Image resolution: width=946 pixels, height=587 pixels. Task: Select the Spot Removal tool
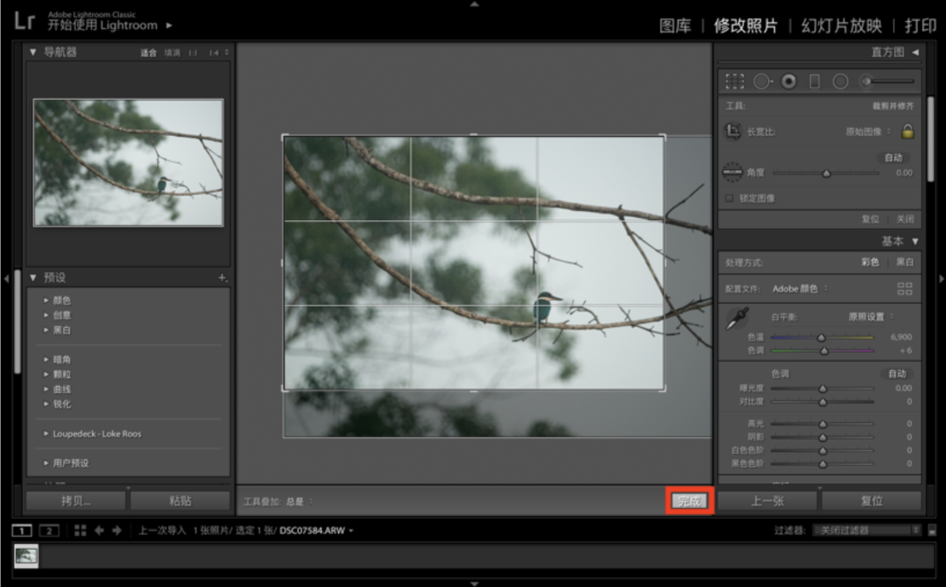(762, 81)
